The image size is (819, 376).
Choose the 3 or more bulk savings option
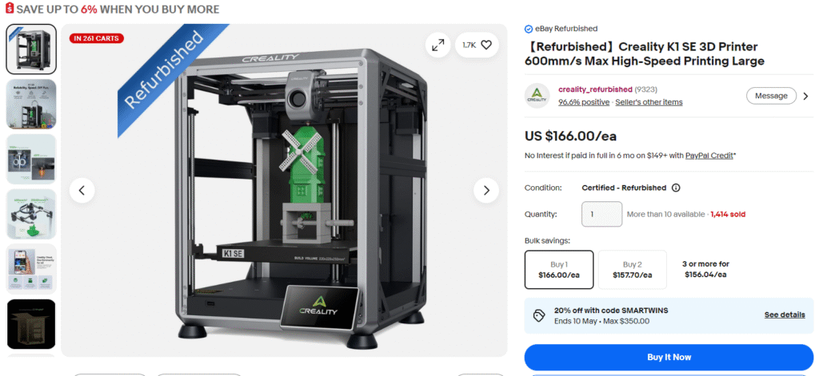(x=705, y=270)
